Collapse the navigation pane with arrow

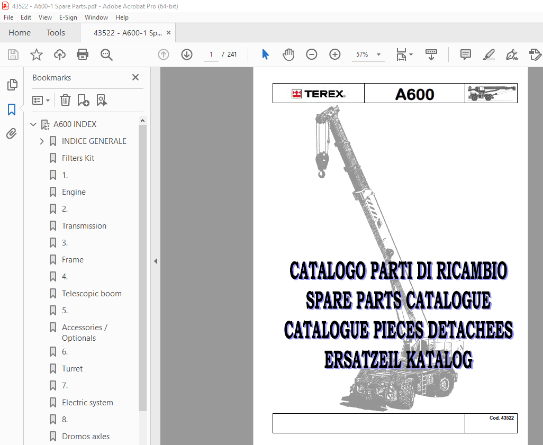(x=156, y=261)
